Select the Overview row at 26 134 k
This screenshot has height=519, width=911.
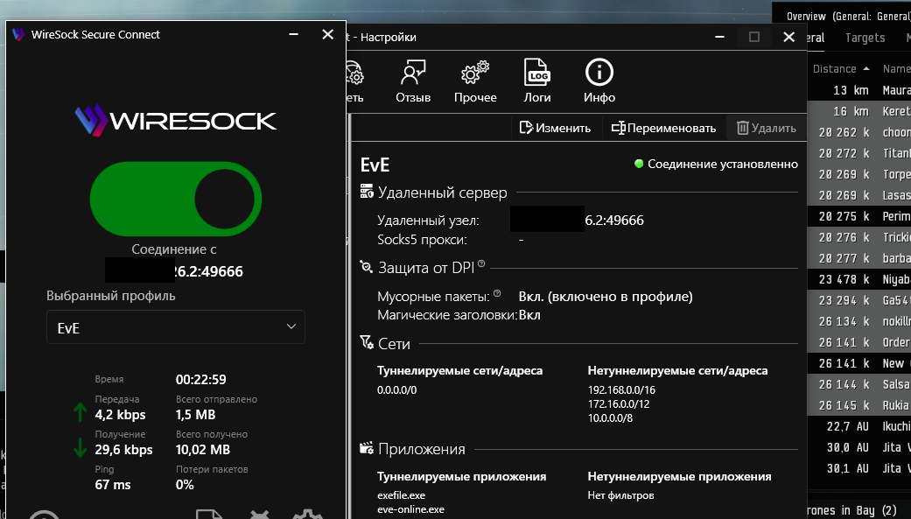[x=859, y=321]
